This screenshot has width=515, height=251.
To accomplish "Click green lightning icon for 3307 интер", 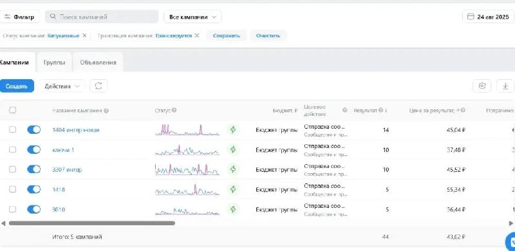I will 233,169.
